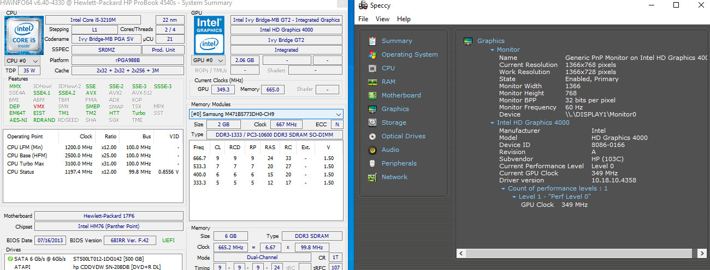This screenshot has height=270, width=710.
Task: Click the Ivy Bridge-MB PGA SV codename field
Action: coord(106,40)
